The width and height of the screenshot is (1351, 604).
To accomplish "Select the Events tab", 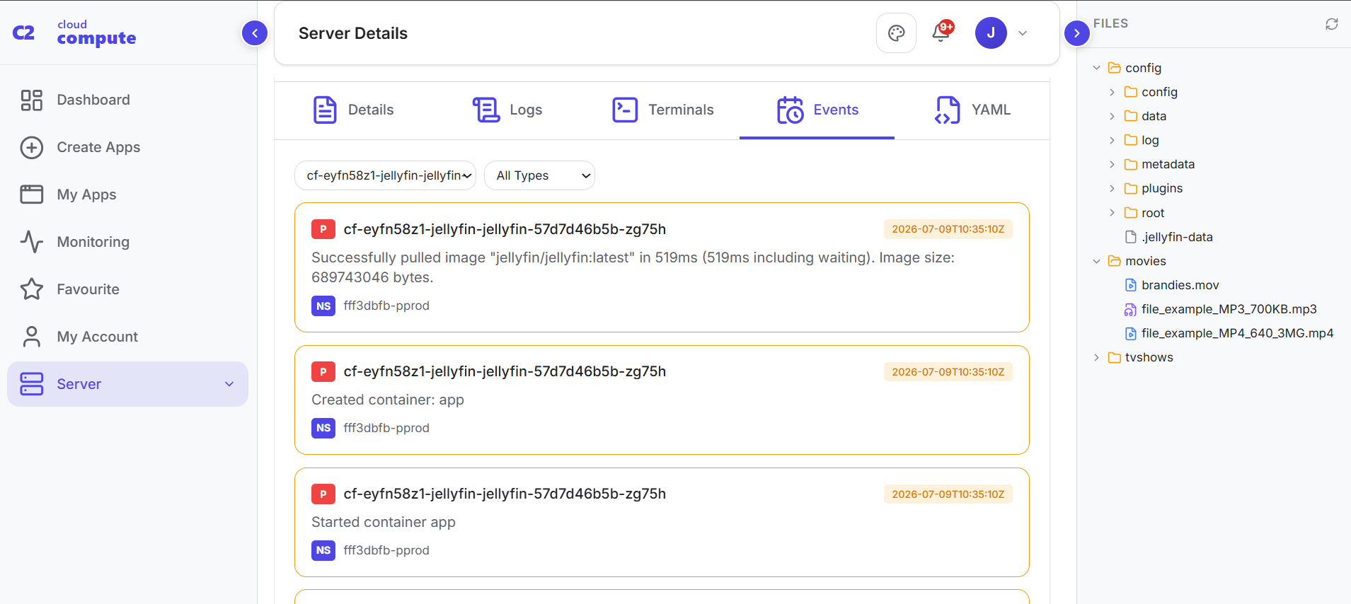I will pos(817,110).
